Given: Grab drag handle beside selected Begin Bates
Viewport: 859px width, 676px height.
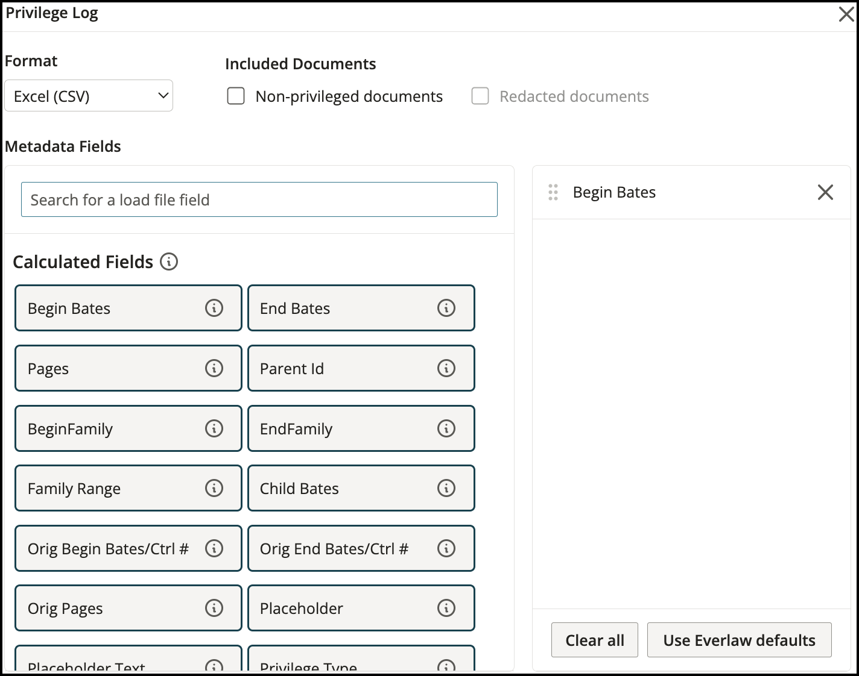Looking at the screenshot, I should [553, 192].
